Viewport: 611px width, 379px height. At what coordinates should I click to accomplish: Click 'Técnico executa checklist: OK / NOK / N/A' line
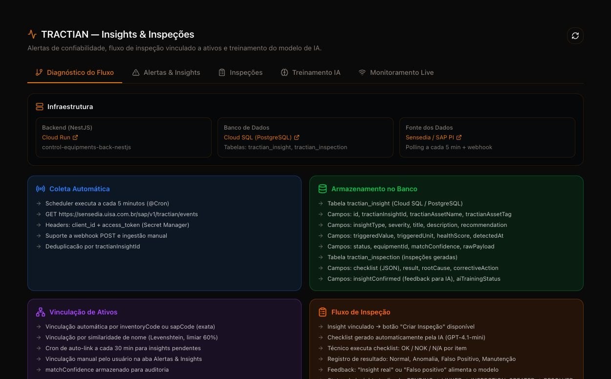[x=397, y=348]
